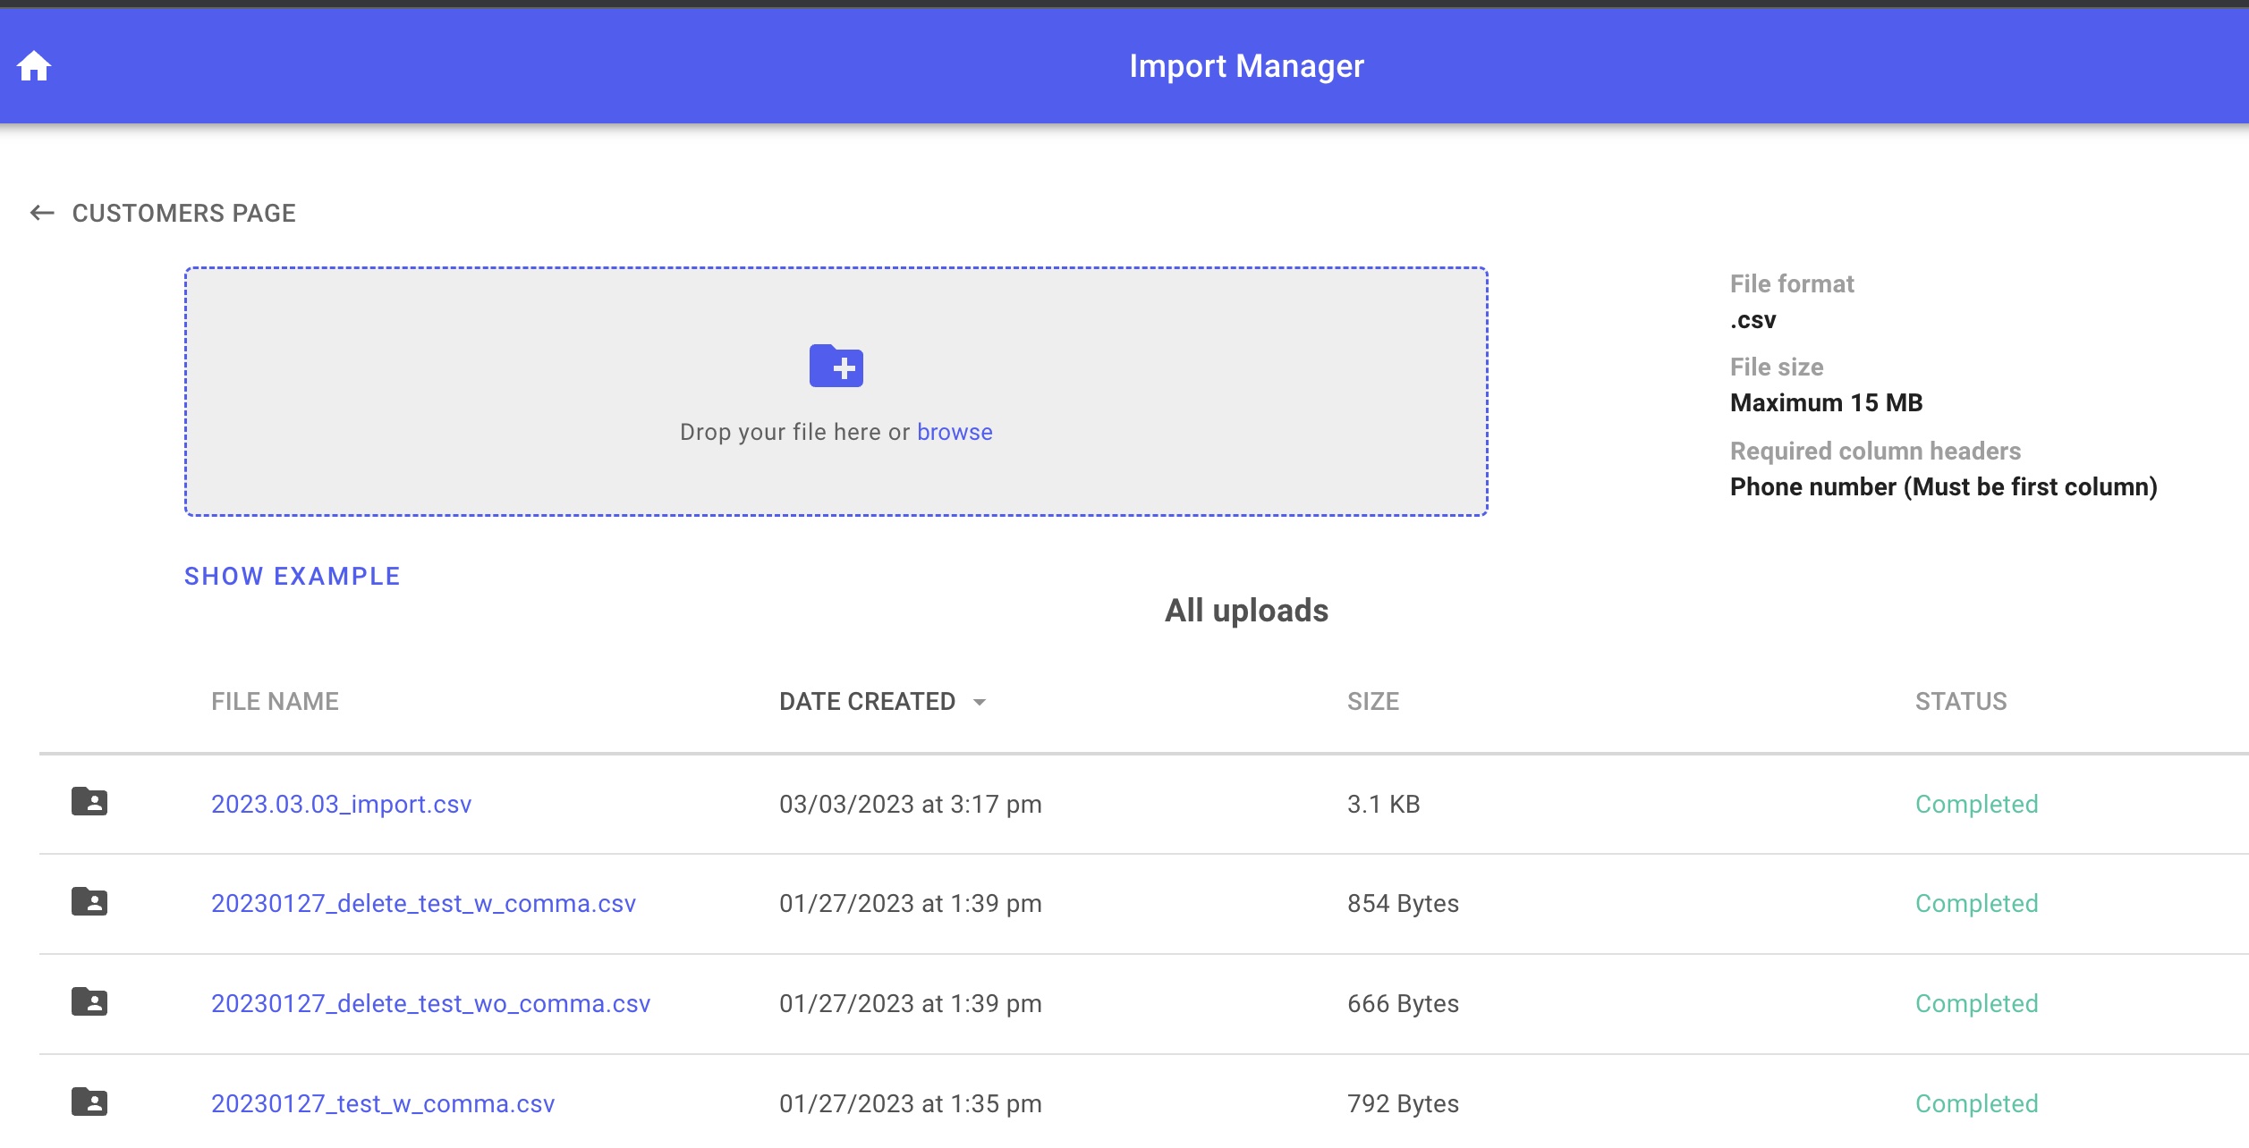Image resolution: width=2249 pixels, height=1148 pixels.
Task: Sort uploads by Date Created header
Action: click(866, 702)
